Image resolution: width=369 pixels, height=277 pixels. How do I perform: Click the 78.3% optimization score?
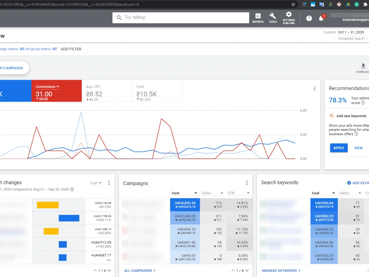[338, 100]
